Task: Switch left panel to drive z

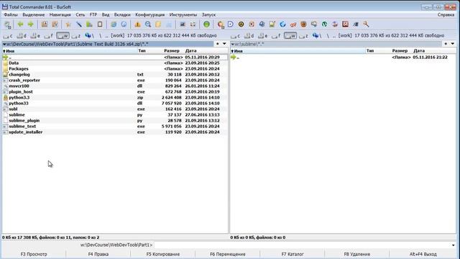Action: pyautogui.click(x=76, y=36)
